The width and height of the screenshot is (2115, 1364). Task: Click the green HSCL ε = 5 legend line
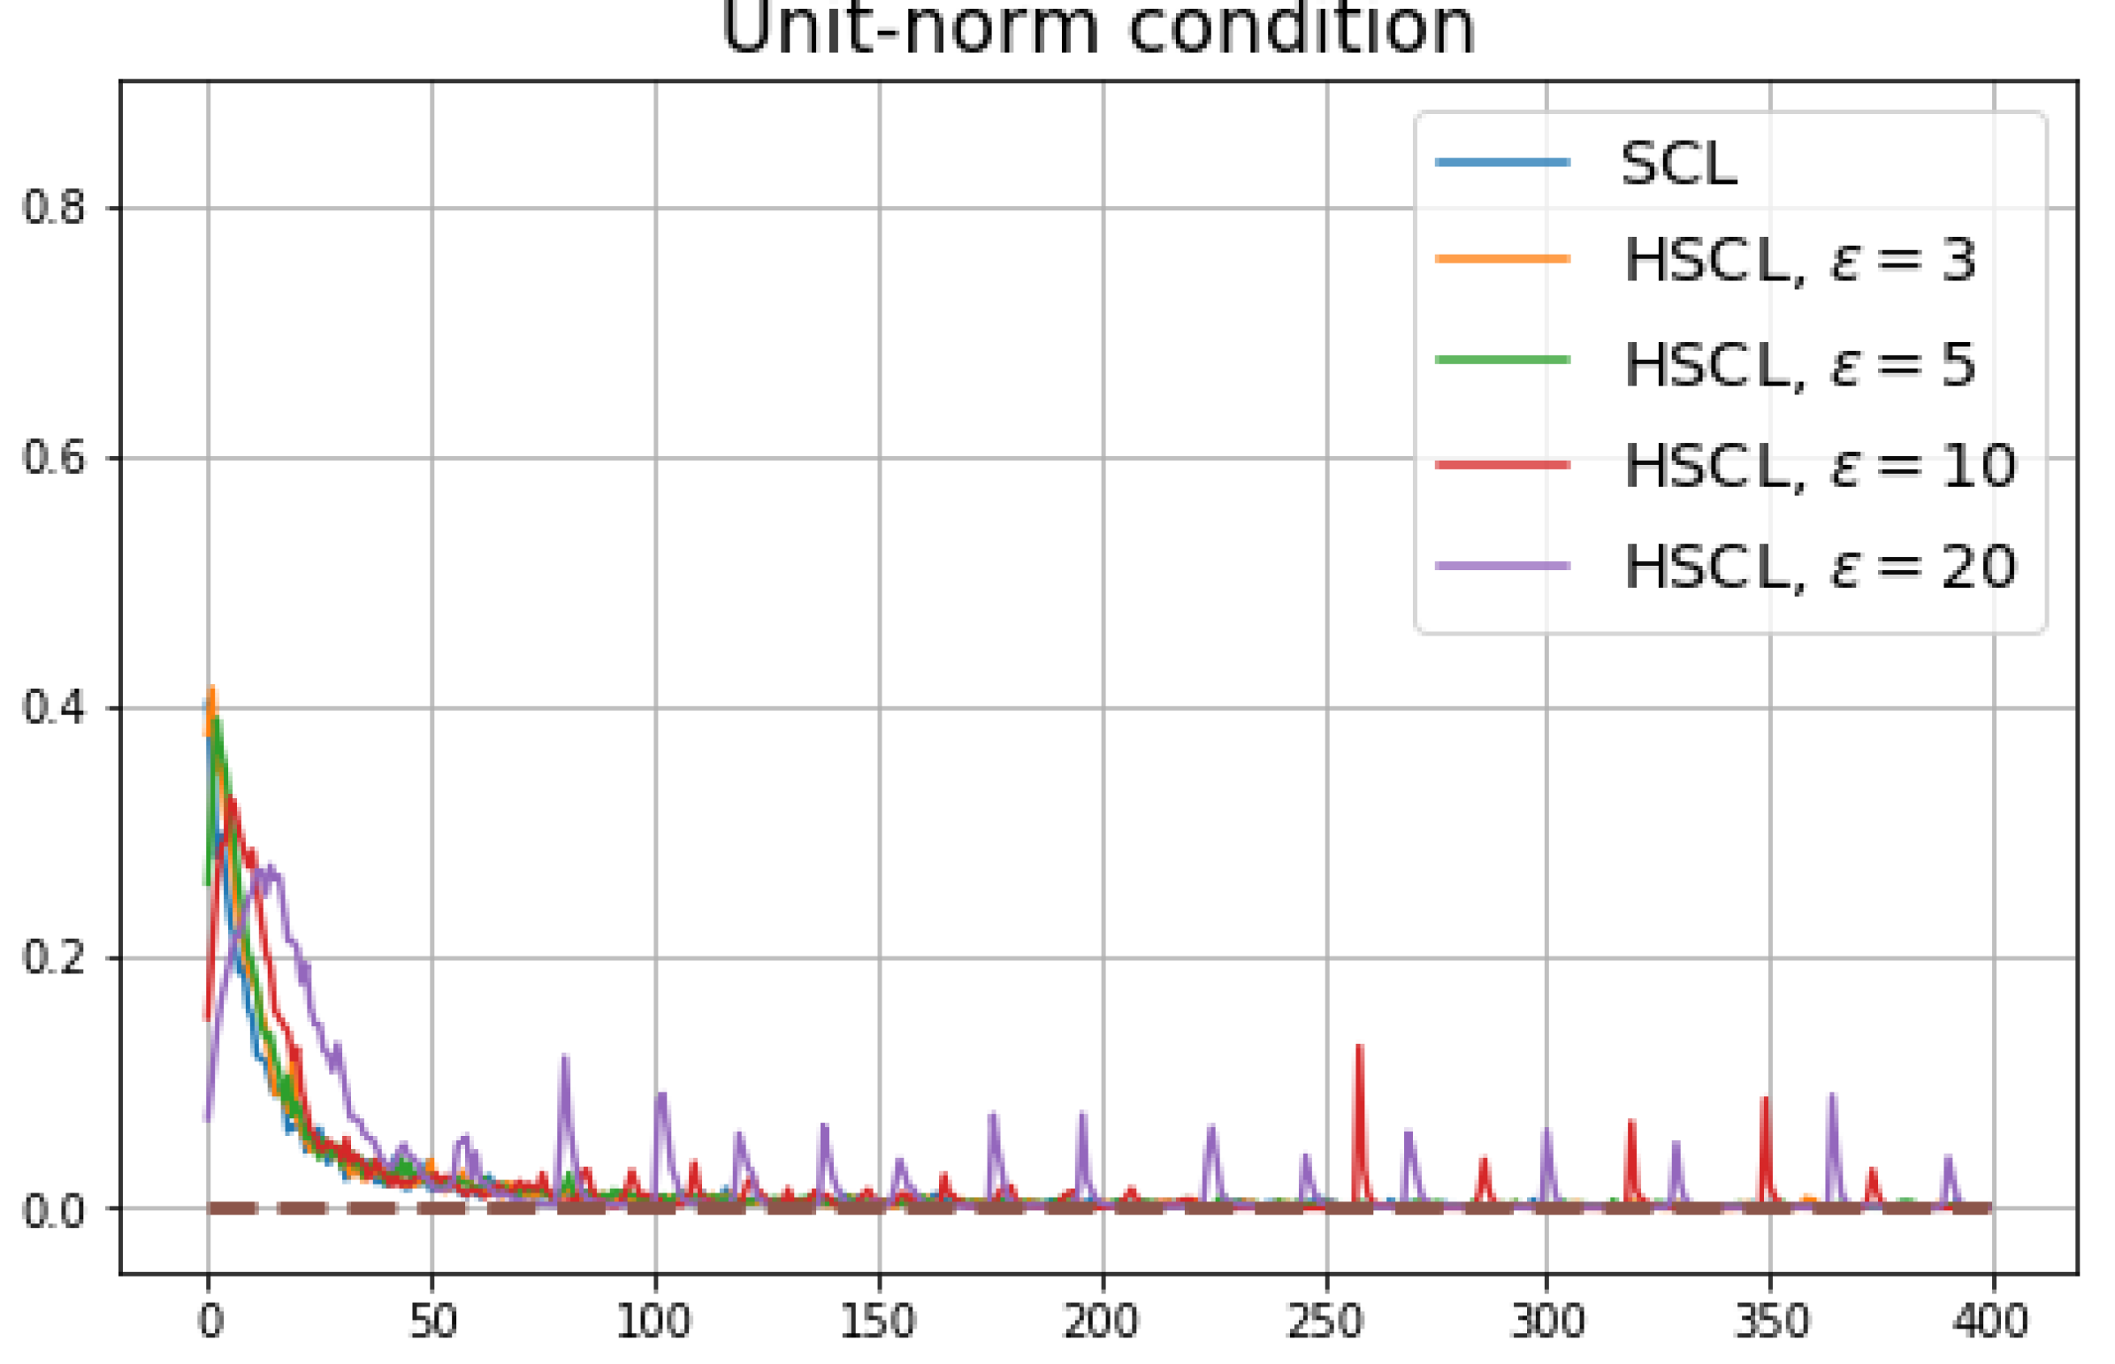(1502, 360)
